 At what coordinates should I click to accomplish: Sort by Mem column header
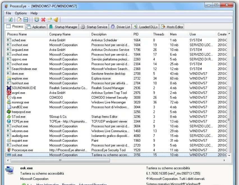click(178, 34)
